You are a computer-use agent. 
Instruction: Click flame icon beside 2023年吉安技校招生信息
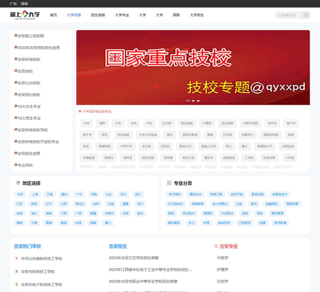point(16,47)
